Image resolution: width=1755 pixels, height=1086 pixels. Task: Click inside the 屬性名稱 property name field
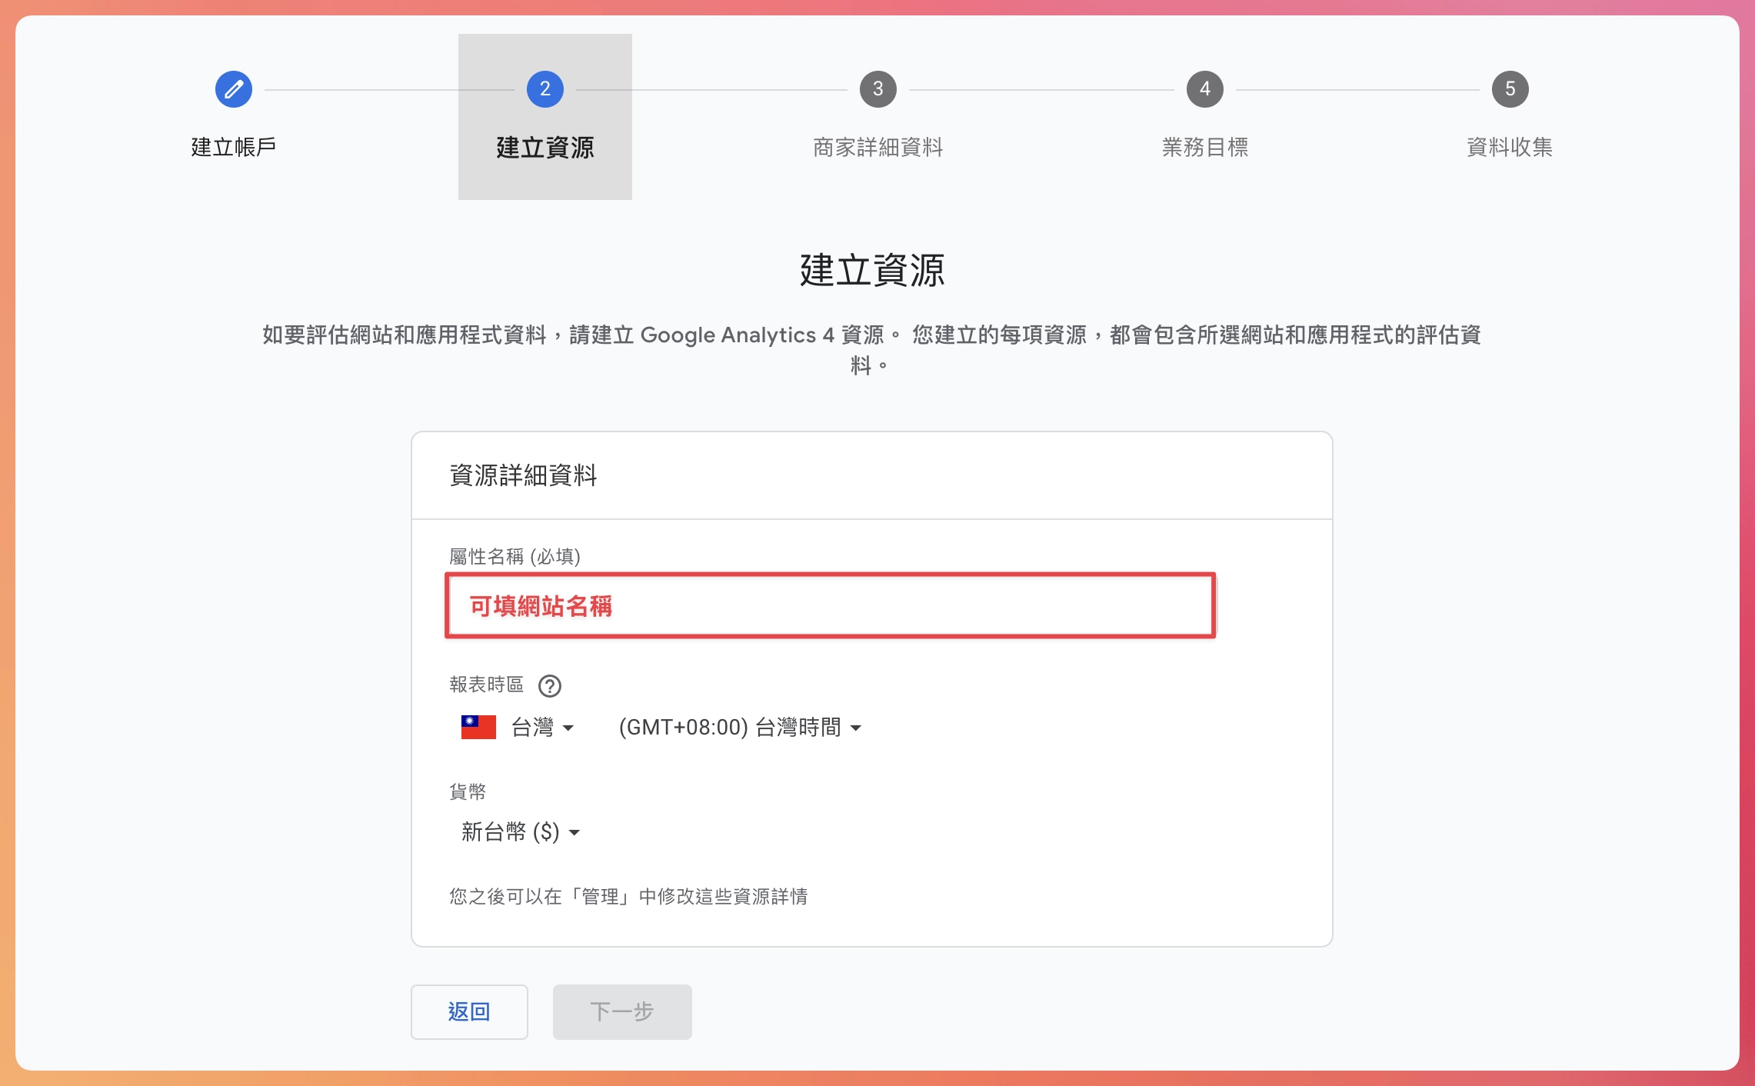[x=828, y=605]
